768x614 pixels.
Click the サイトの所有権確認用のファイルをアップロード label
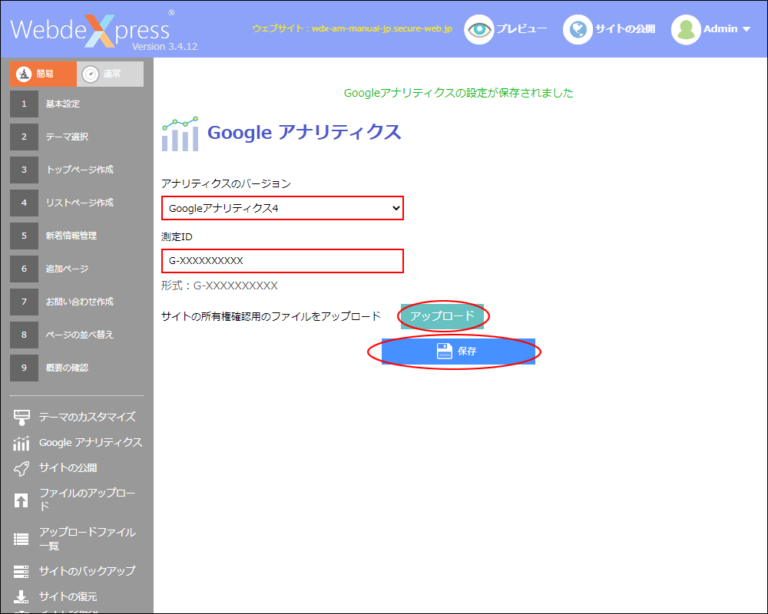pos(271,316)
